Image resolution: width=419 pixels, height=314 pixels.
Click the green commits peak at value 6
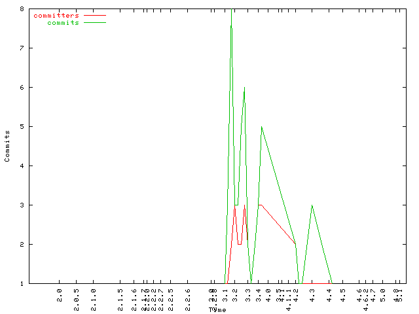point(244,88)
